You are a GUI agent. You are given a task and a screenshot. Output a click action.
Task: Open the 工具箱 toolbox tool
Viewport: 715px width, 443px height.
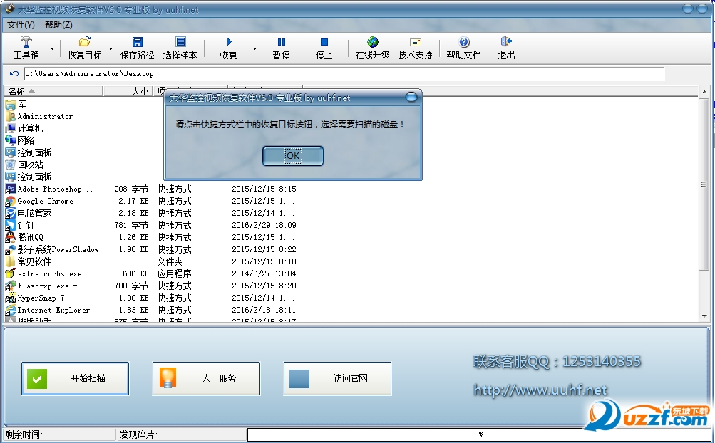point(26,48)
